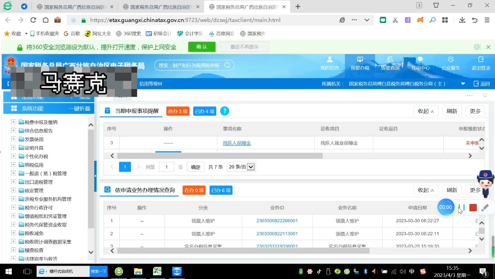
Task: Collapse 当期申报事项提醒 panel via 收起
Action: [426, 111]
